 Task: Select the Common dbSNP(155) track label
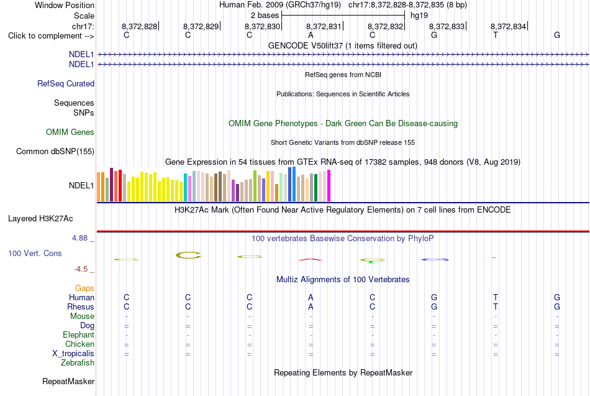[55, 151]
